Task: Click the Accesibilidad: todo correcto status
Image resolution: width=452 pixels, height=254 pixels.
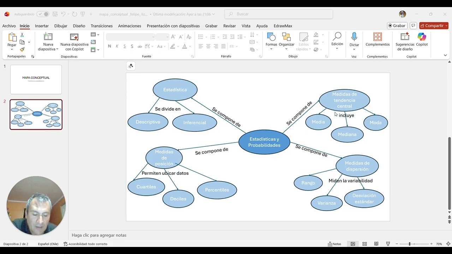Action: 85,244
